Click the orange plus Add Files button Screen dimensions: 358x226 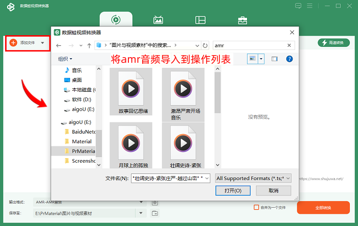[x=13, y=43]
